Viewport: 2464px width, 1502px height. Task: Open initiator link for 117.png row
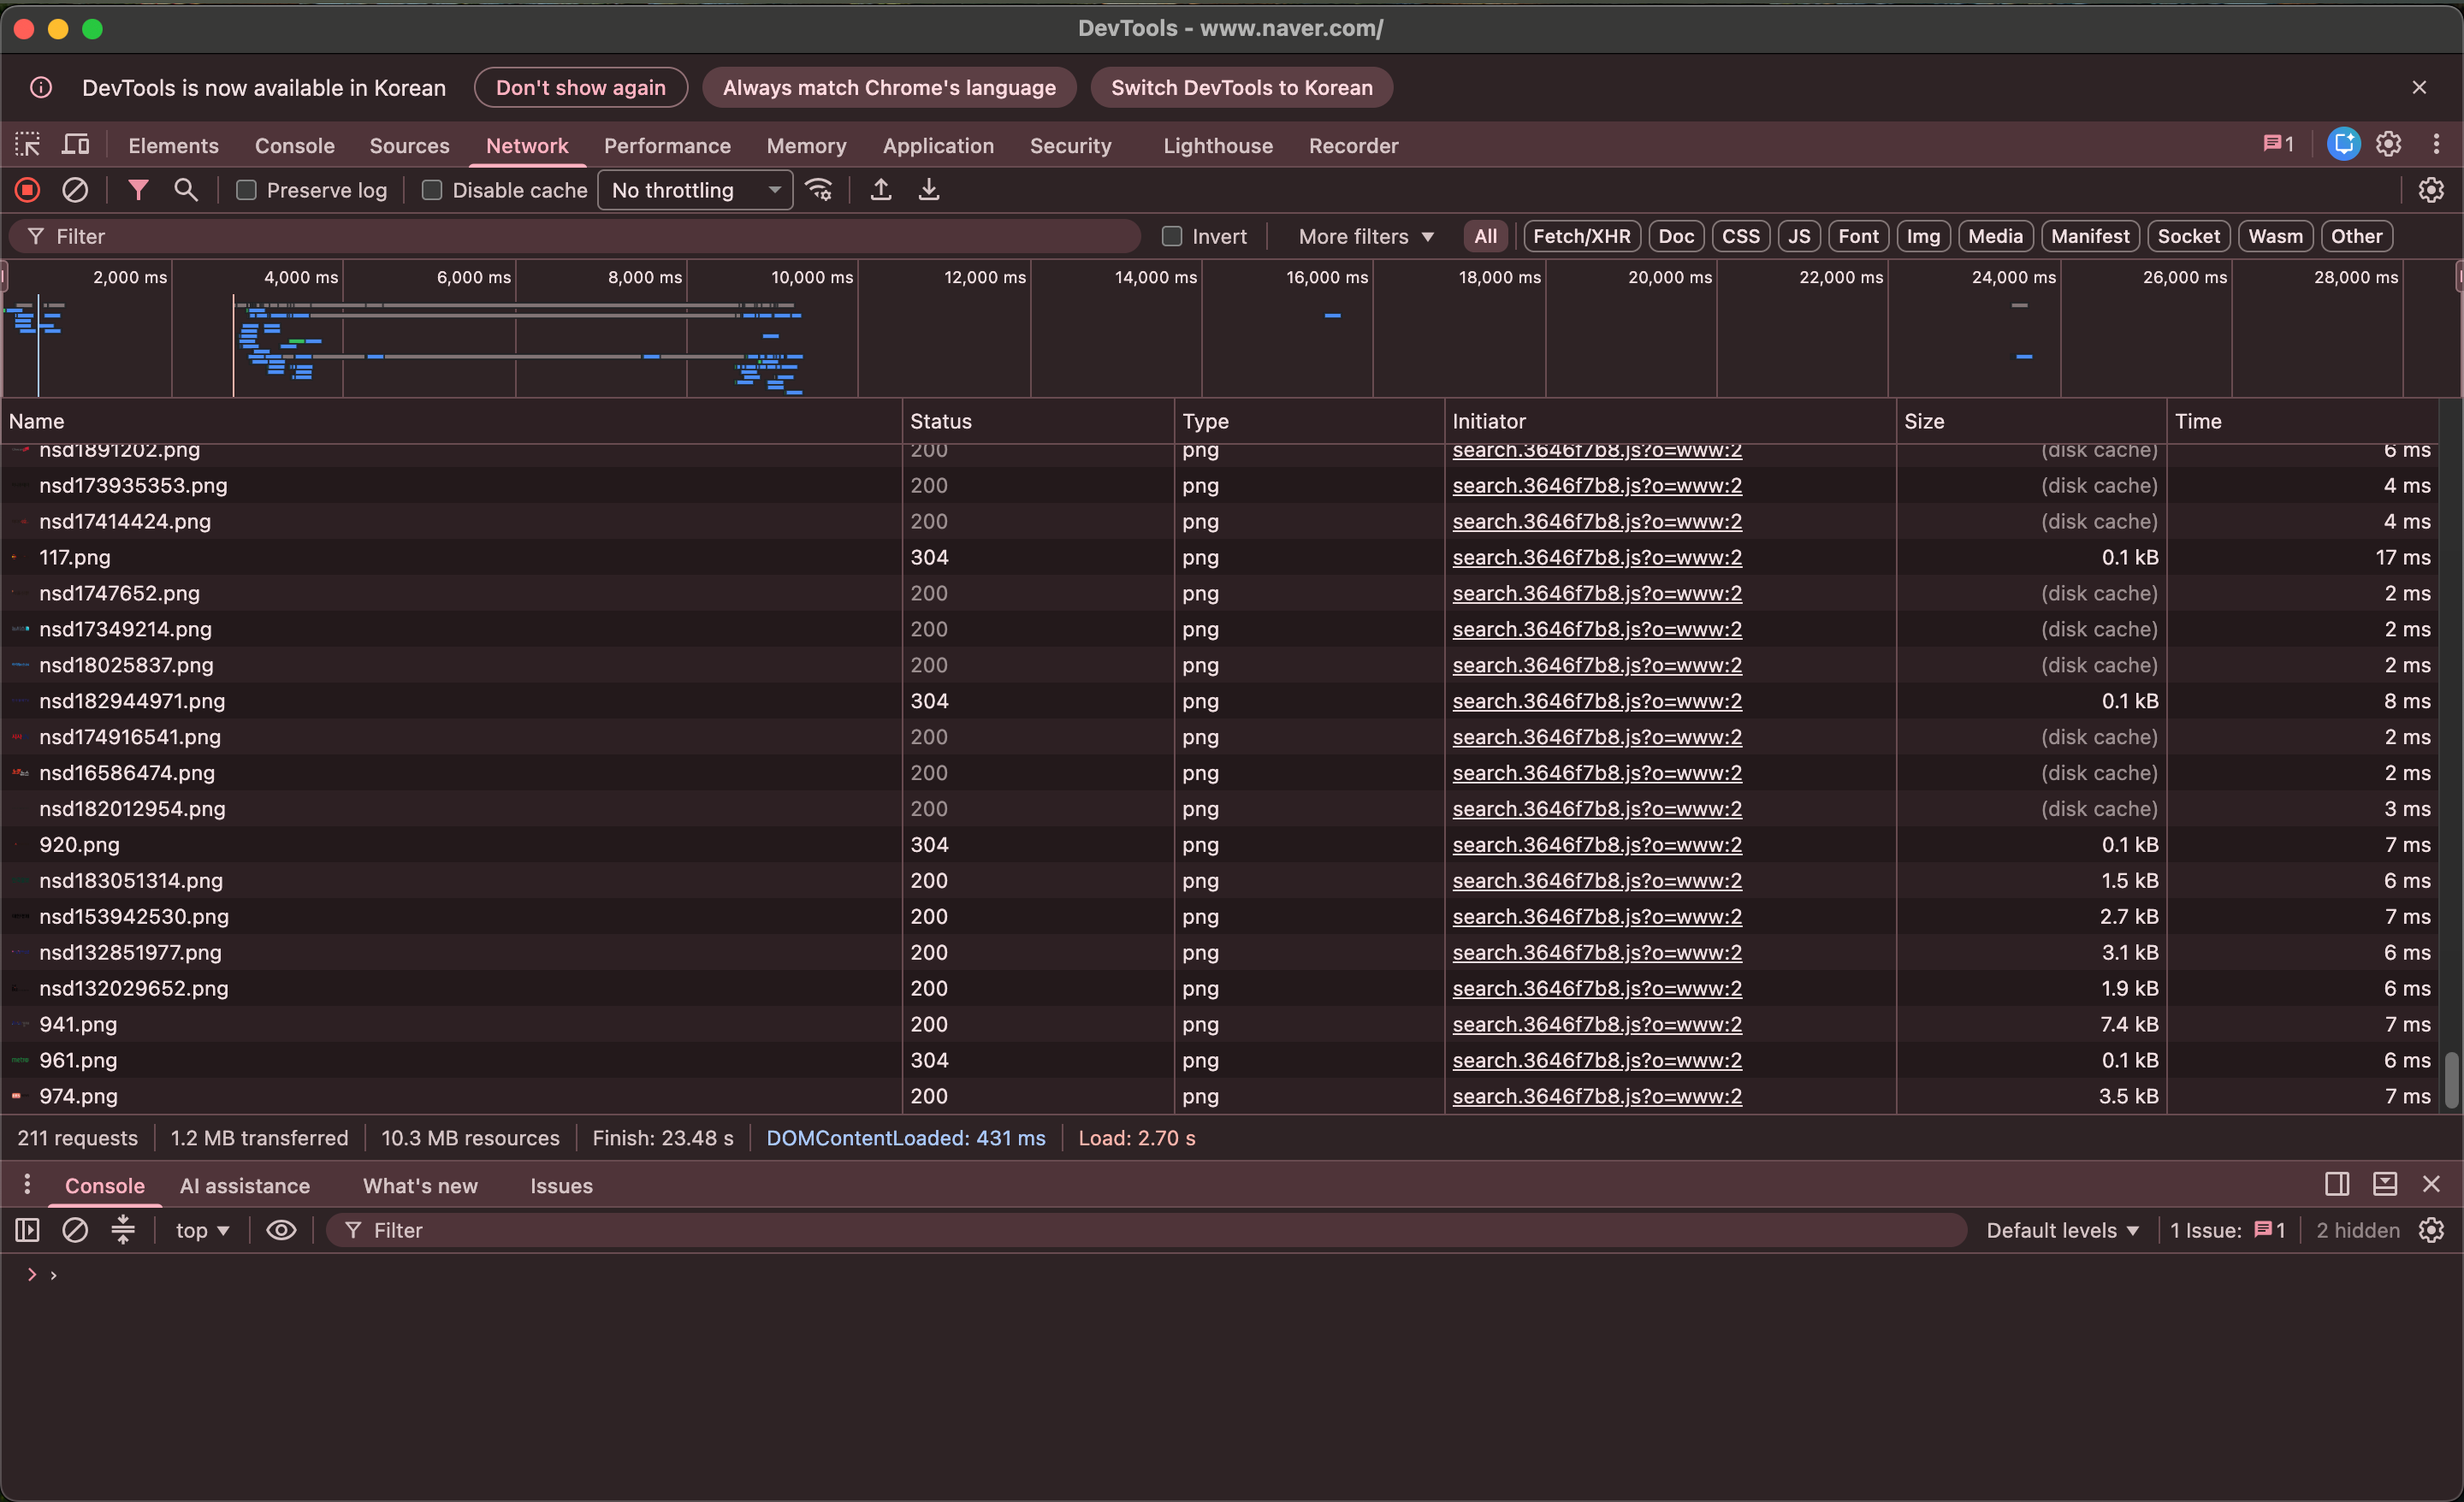pos(1597,557)
